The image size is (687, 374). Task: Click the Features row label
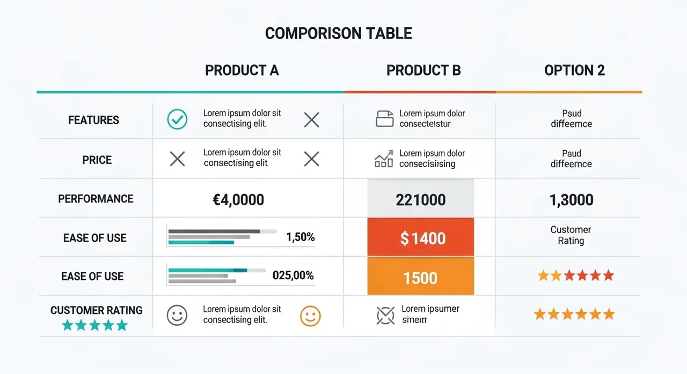click(x=94, y=120)
